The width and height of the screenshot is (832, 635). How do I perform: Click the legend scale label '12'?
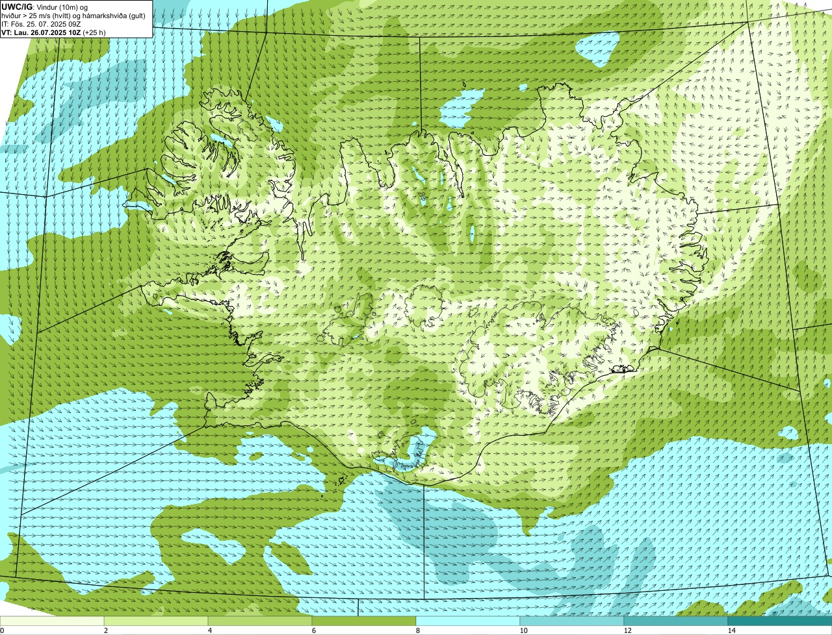pyautogui.click(x=627, y=630)
